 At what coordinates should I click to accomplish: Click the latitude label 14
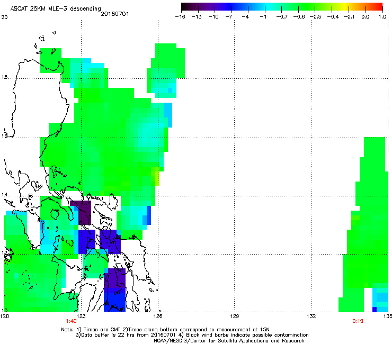4,195
